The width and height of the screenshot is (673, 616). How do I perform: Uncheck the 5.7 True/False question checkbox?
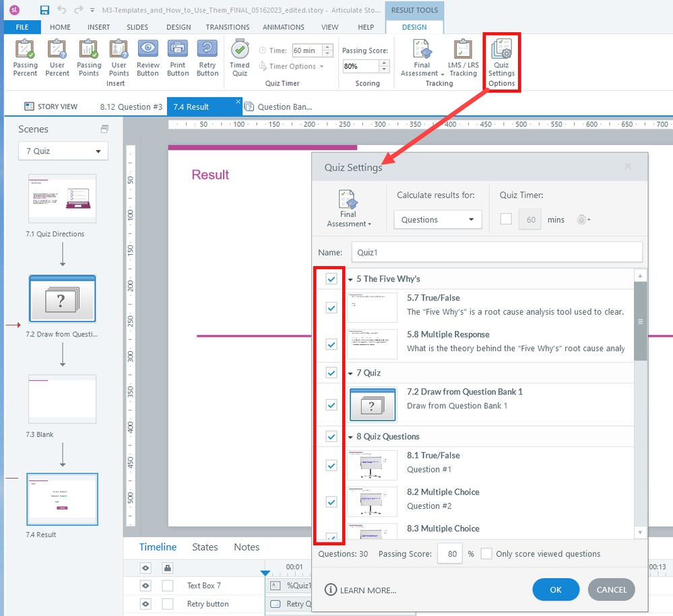tap(331, 308)
